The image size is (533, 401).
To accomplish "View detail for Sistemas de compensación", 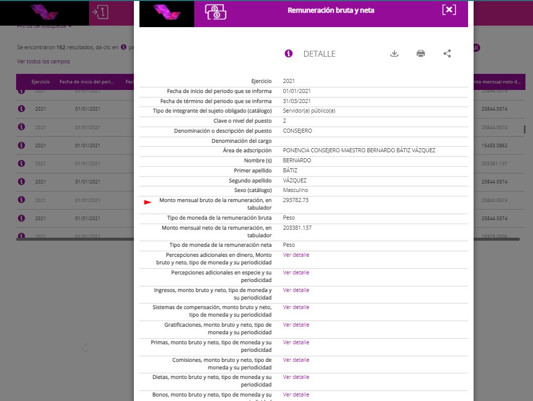I will [x=296, y=307].
